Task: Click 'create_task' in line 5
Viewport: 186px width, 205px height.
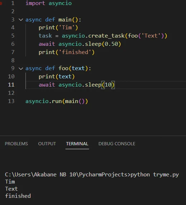Action: point(106,36)
